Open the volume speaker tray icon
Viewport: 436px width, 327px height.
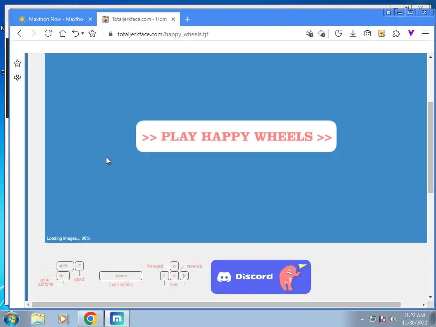(393, 319)
